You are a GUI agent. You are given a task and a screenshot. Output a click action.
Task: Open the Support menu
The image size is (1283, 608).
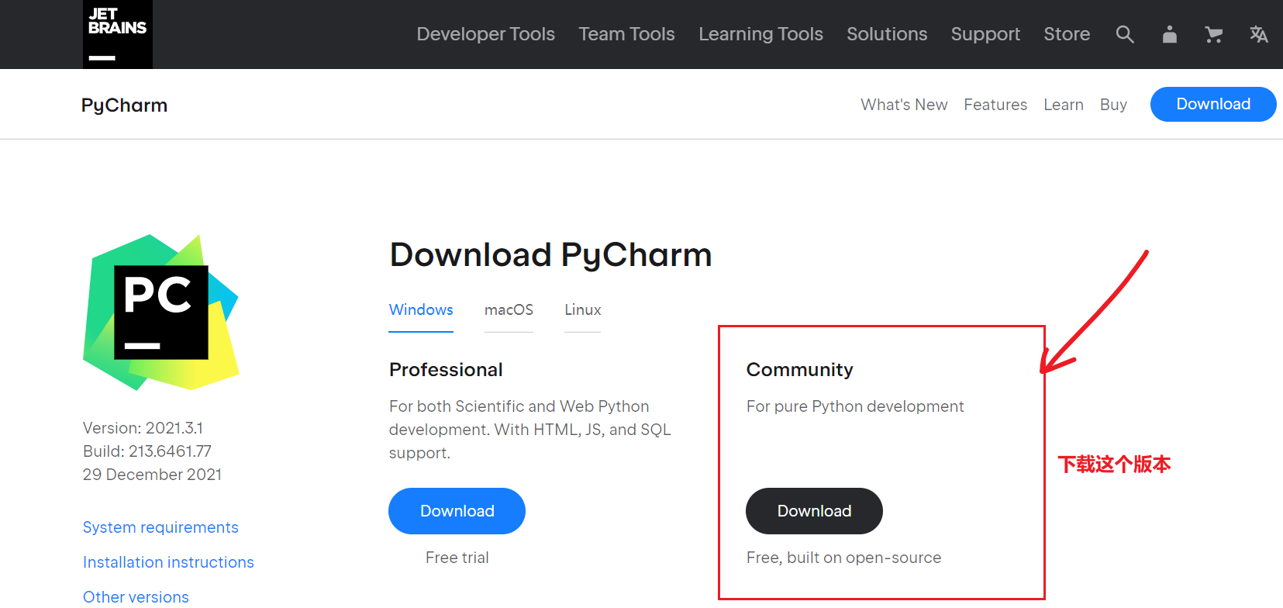pos(985,34)
